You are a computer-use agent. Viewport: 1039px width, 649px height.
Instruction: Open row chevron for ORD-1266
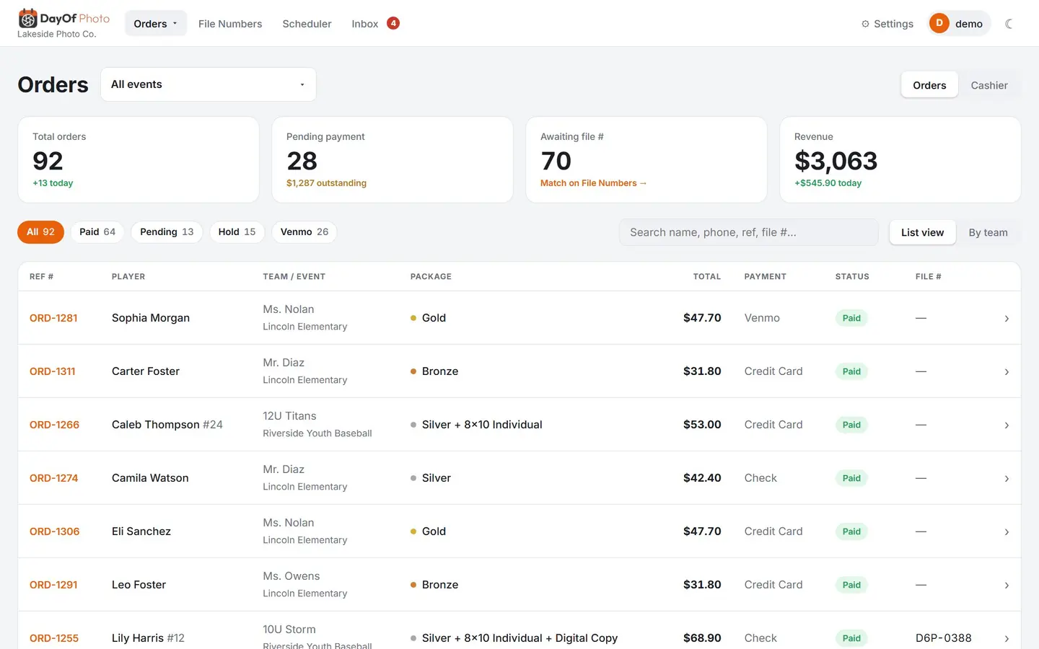[1007, 425]
